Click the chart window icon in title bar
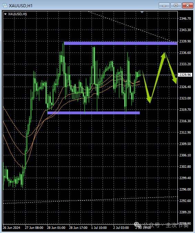This screenshot has width=195, height=233. [5, 6]
